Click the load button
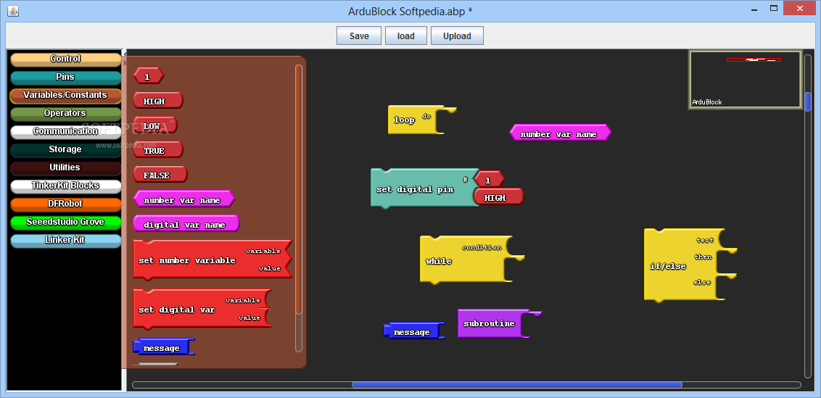 point(406,36)
